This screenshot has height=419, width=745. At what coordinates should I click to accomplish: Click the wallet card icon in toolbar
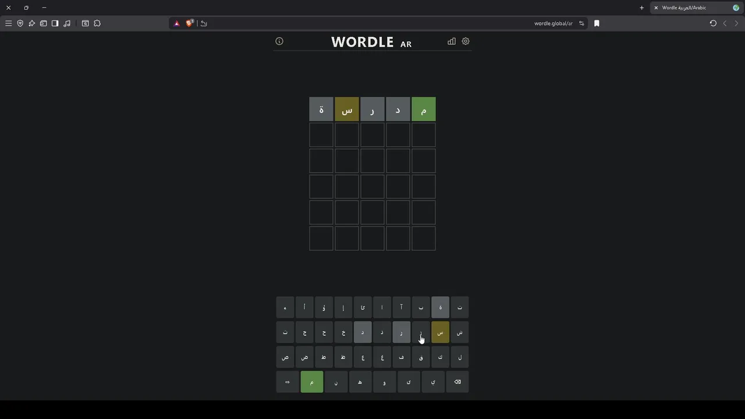tap(44, 23)
